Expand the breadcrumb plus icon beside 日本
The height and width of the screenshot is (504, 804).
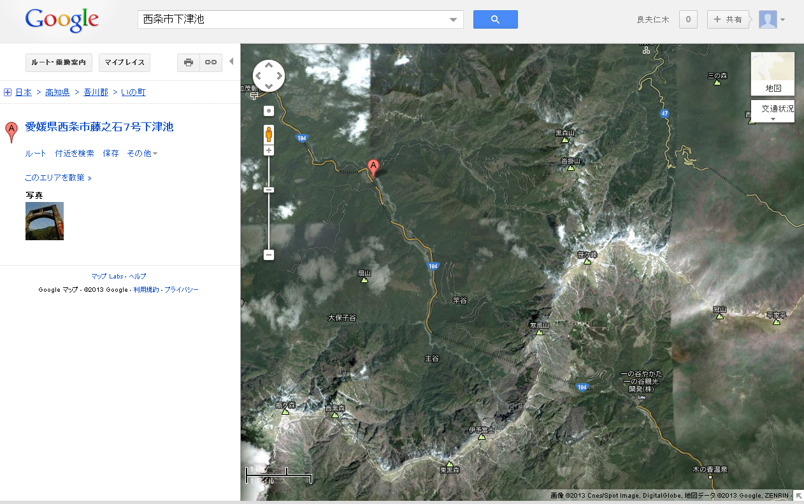(x=8, y=92)
